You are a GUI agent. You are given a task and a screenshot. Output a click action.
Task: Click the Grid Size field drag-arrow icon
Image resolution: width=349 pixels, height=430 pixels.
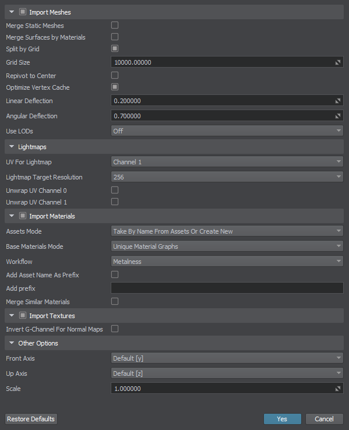click(x=338, y=62)
